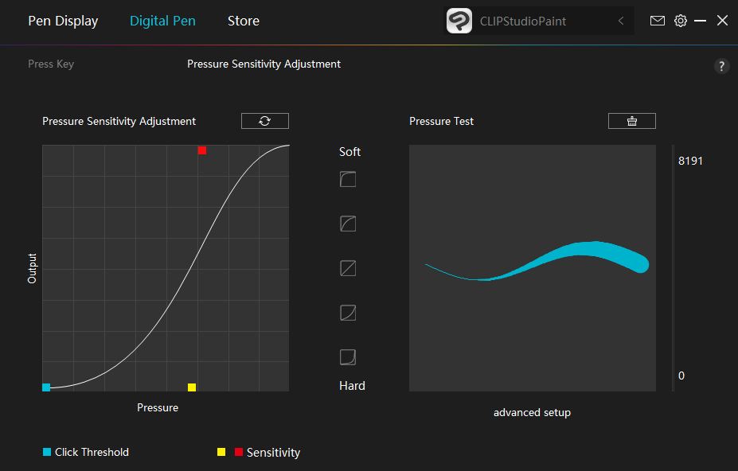
Task: Reset the pressure sensitivity curve
Action: pos(265,121)
